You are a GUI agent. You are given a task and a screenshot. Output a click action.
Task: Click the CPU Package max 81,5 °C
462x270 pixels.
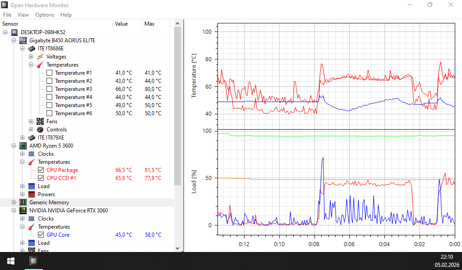click(153, 170)
